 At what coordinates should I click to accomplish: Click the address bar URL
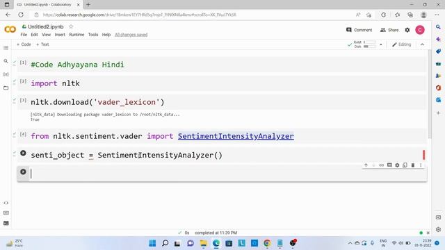click(x=139, y=15)
